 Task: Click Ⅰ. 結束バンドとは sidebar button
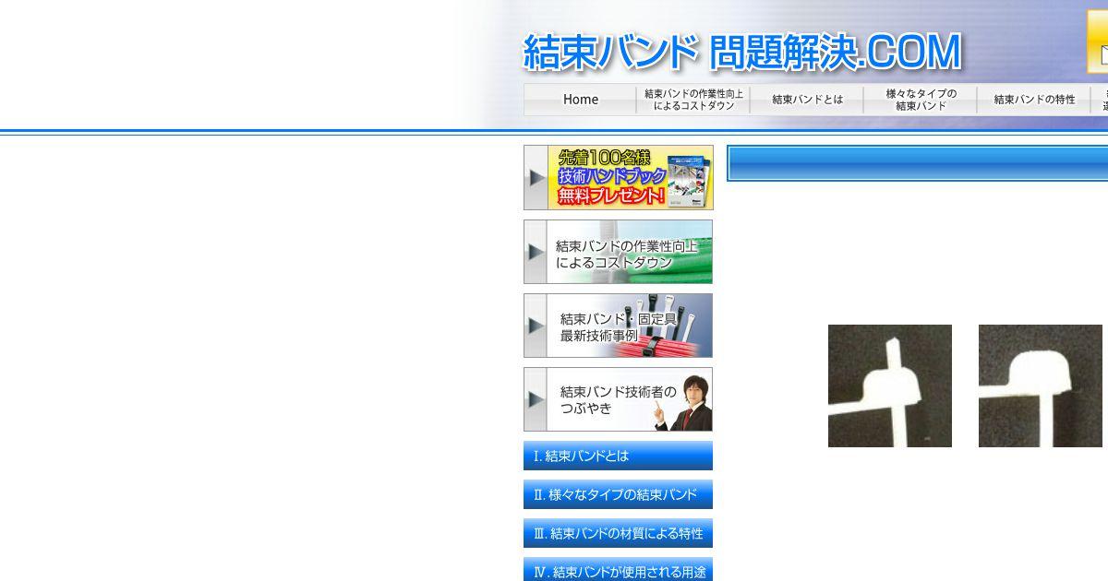tap(619, 456)
